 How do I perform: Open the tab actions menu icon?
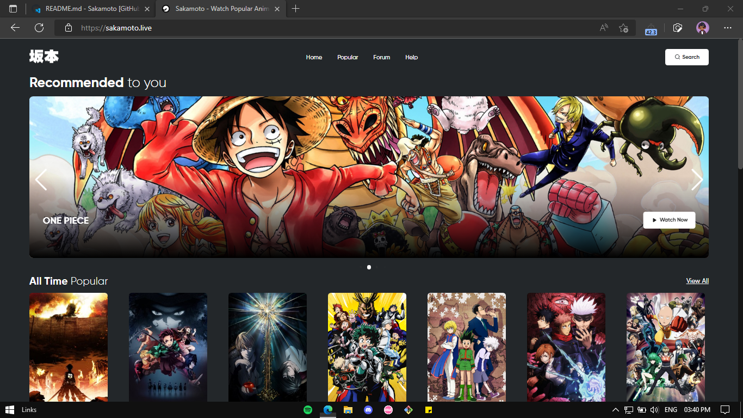pos(13,9)
